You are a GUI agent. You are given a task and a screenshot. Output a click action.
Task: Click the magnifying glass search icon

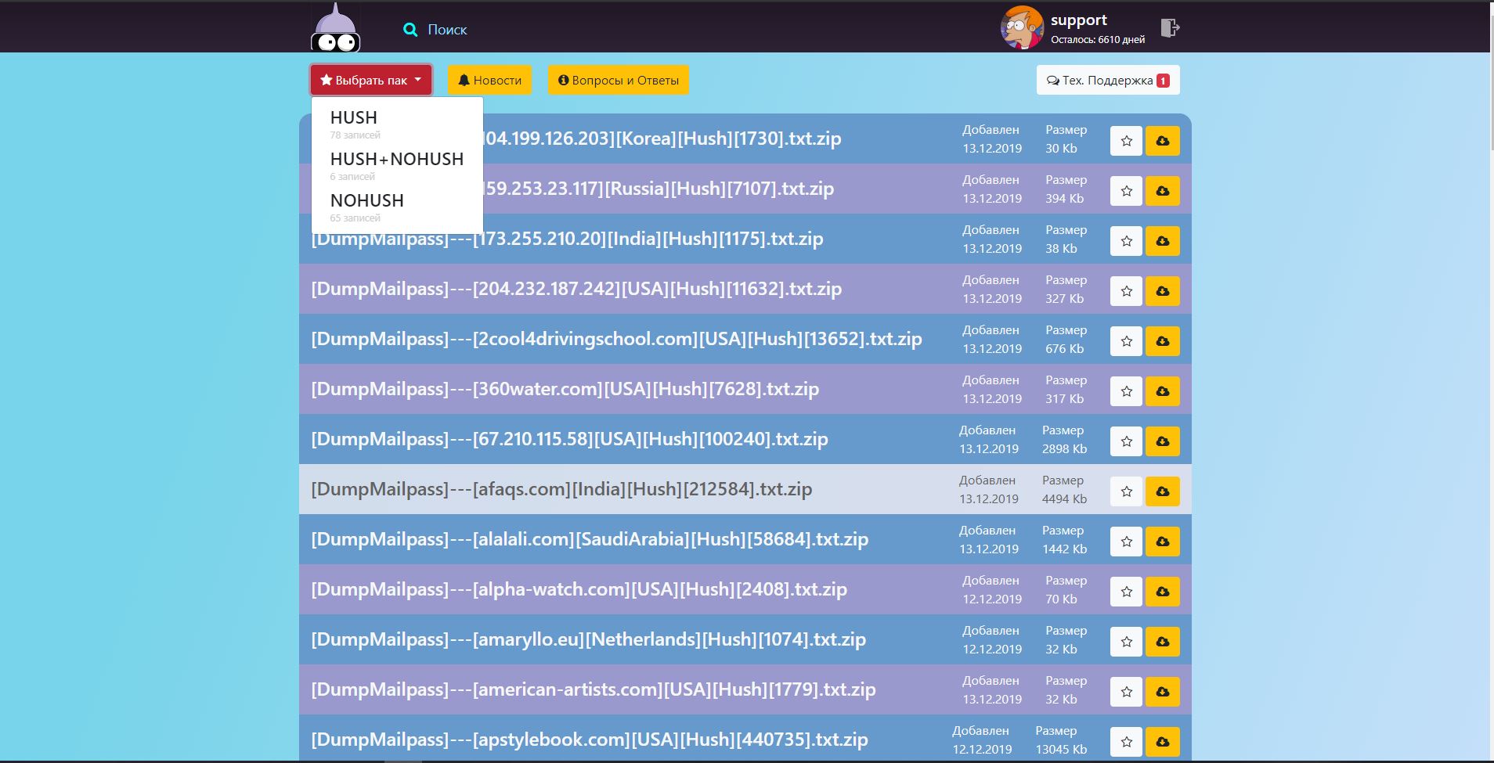[x=410, y=30]
